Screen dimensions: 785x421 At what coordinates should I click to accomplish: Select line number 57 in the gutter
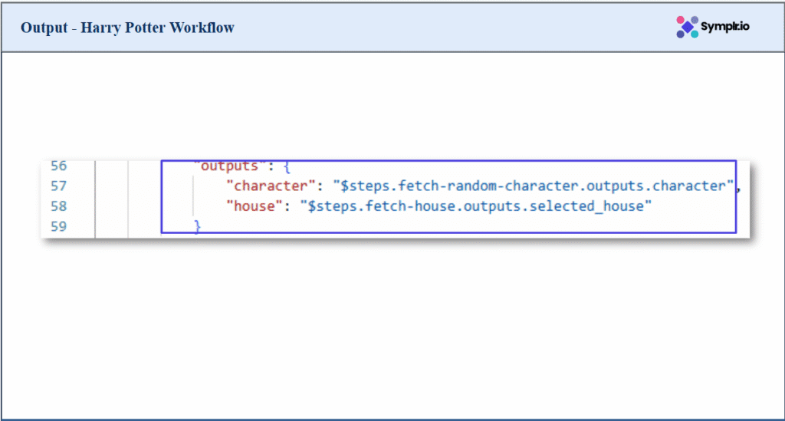point(59,186)
